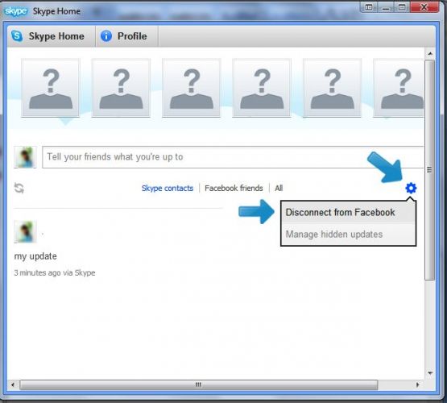
Task: Switch to the Skype Home tab
Action: tap(52, 36)
